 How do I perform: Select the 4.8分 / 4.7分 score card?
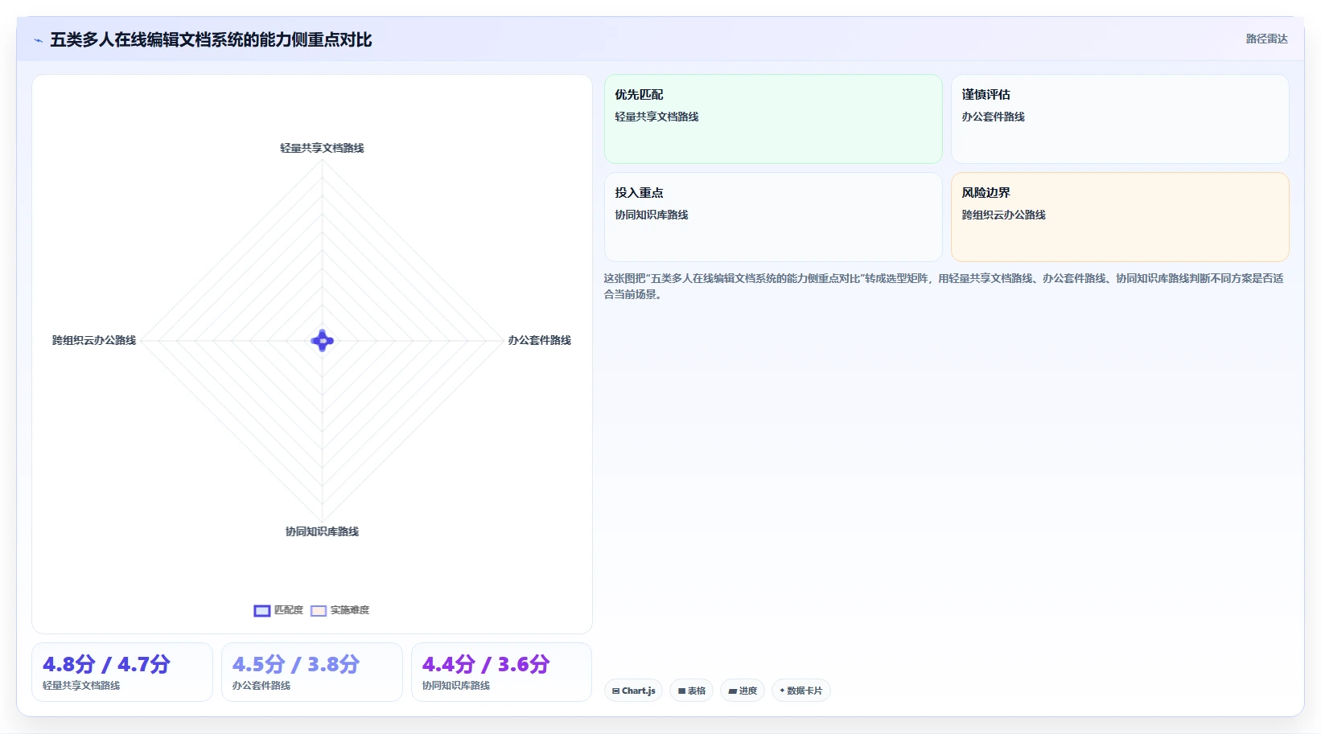pos(122,672)
